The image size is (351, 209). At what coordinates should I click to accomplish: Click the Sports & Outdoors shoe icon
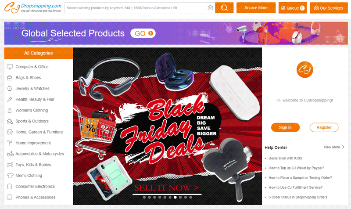[10, 121]
